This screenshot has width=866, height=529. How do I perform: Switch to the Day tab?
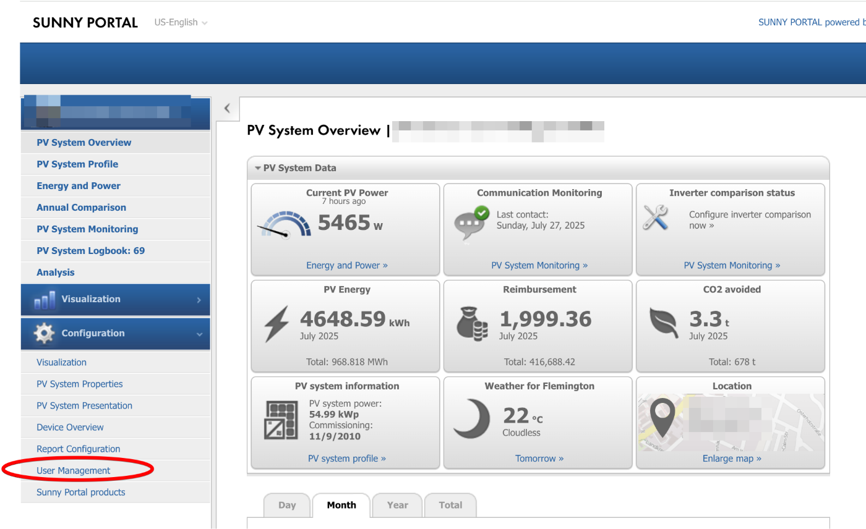pos(287,505)
